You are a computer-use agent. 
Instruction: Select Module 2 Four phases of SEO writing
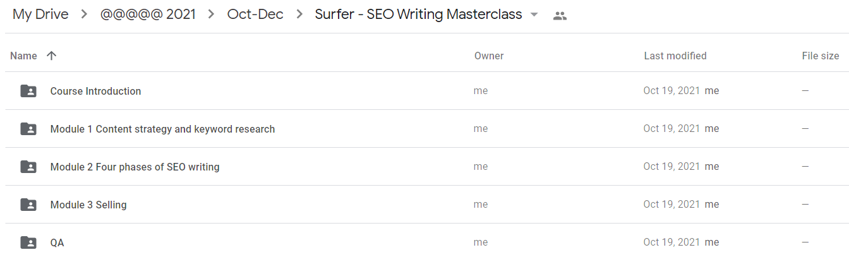point(135,167)
